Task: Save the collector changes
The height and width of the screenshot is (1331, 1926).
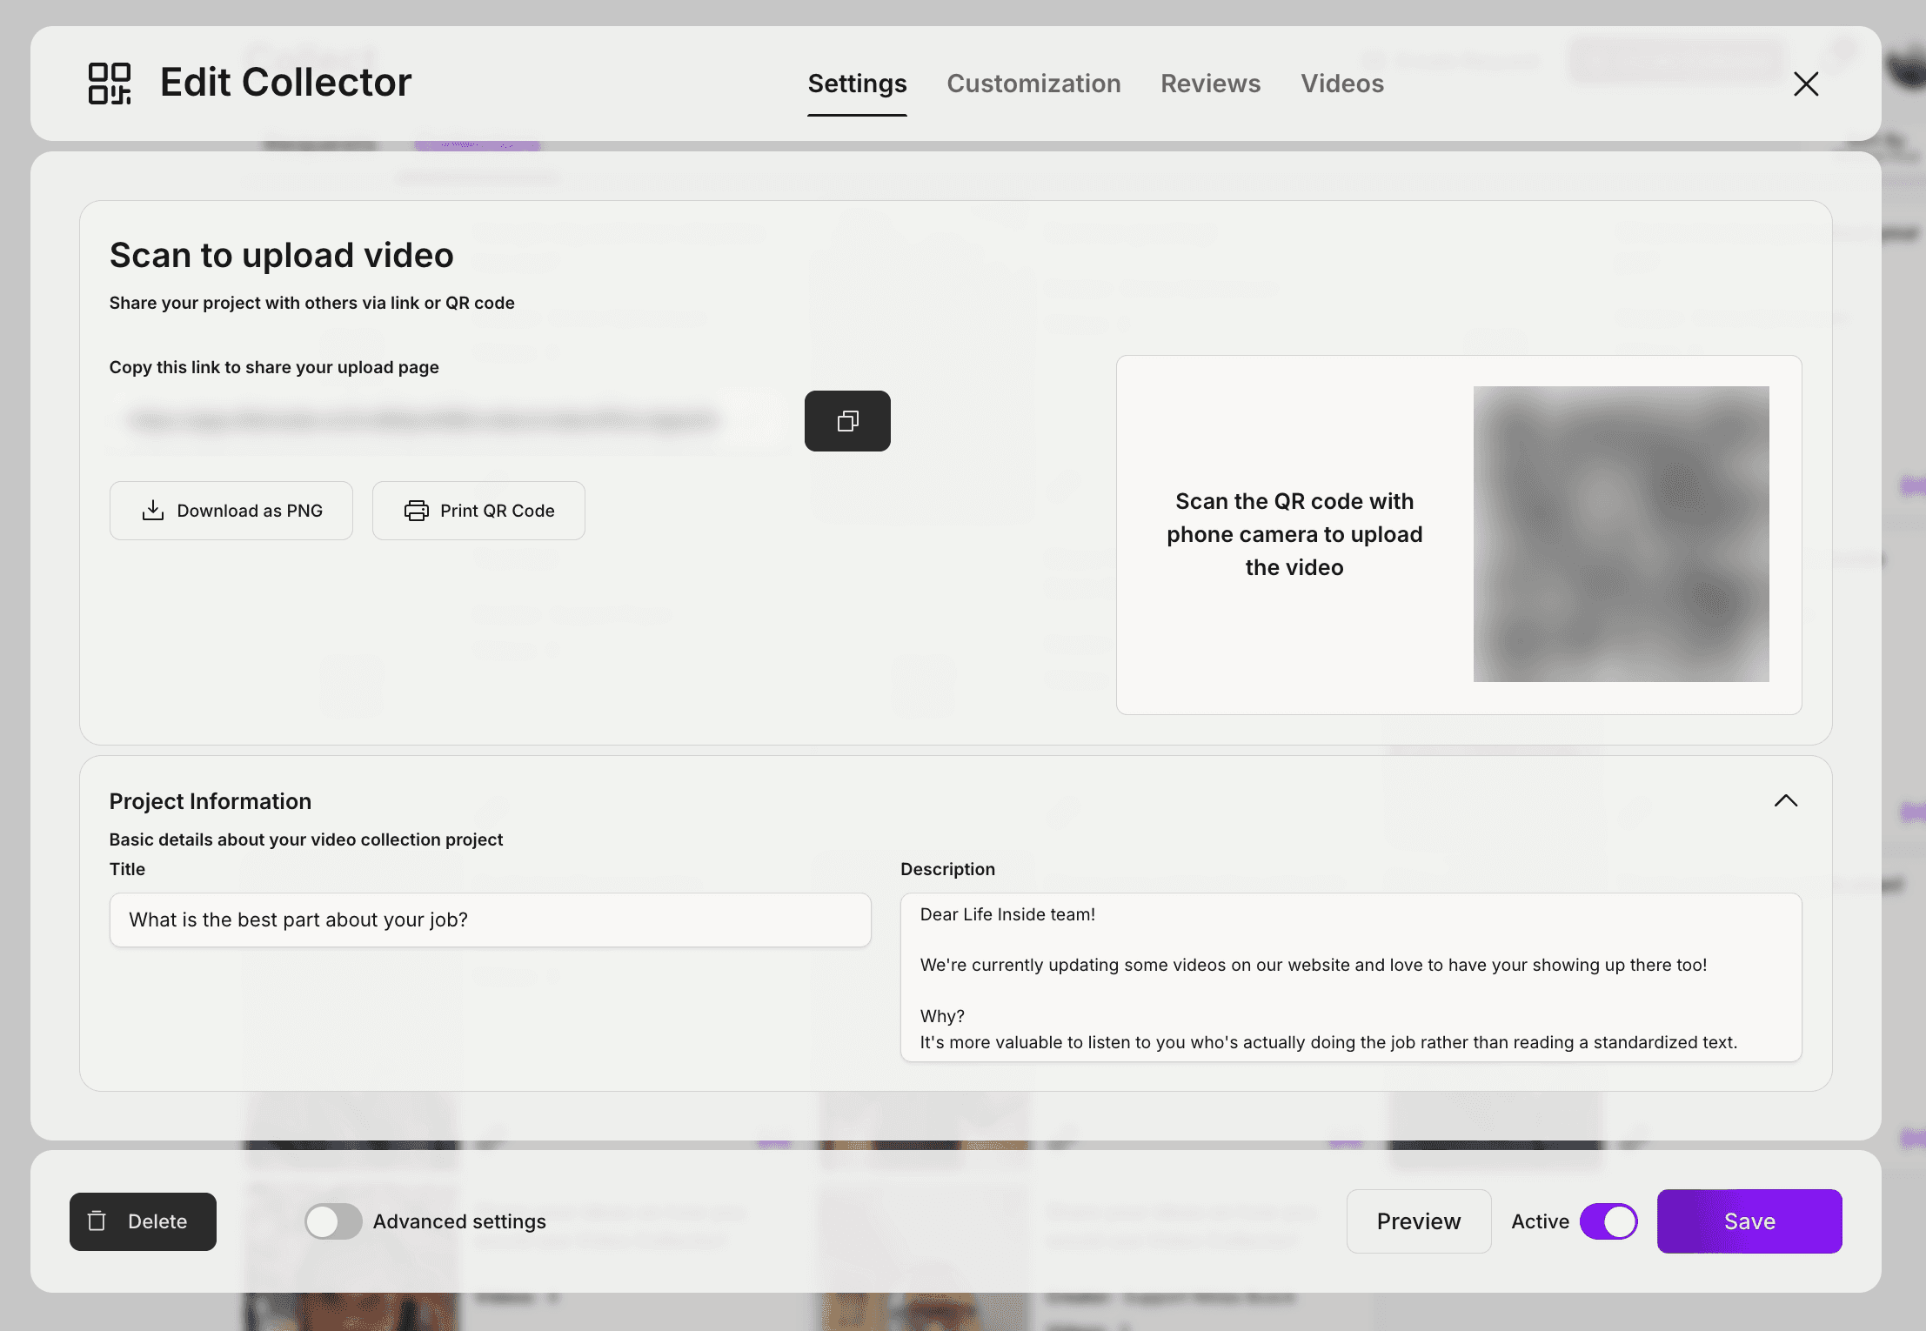Action: pos(1749,1221)
